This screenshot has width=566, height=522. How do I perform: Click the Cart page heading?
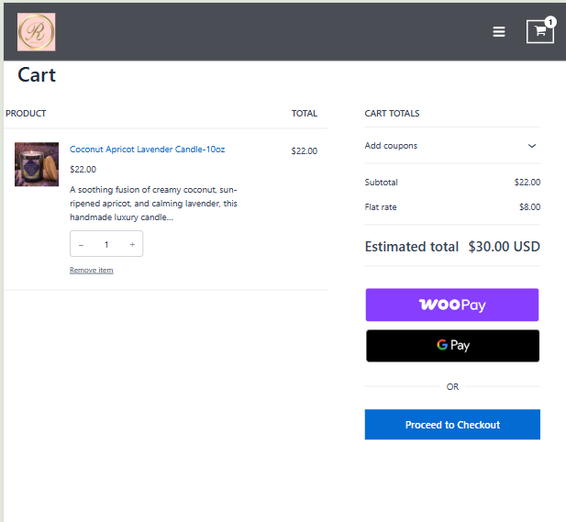pyautogui.click(x=37, y=75)
